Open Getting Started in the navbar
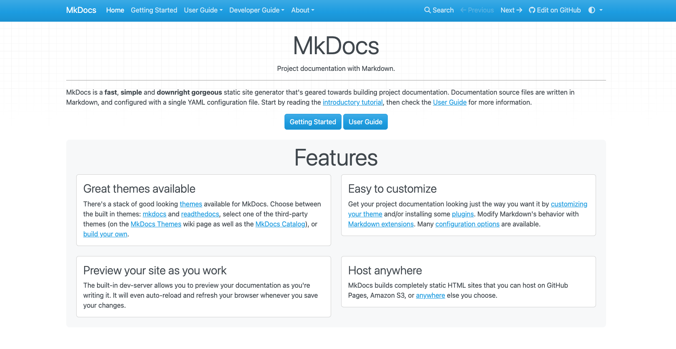Viewport: 676px width, 349px height. [x=154, y=10]
